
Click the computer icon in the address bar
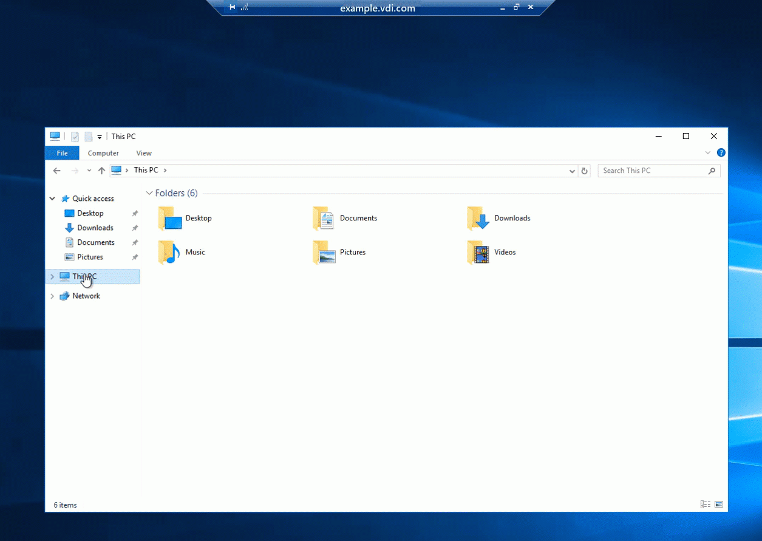[117, 171]
